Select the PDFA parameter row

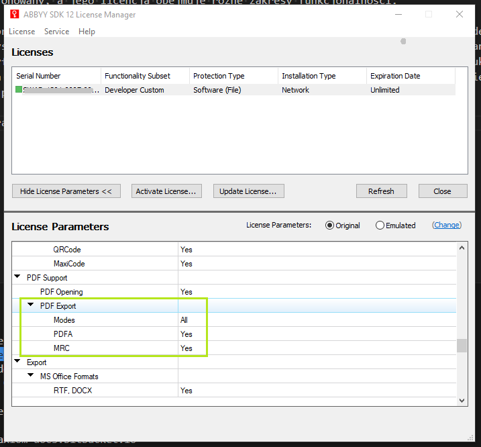[234, 334]
